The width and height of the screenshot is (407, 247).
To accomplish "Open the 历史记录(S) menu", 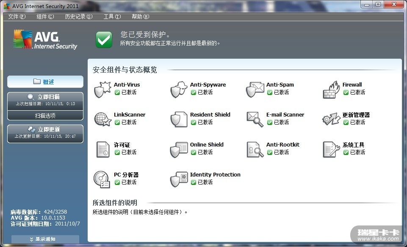I will 79,16.
